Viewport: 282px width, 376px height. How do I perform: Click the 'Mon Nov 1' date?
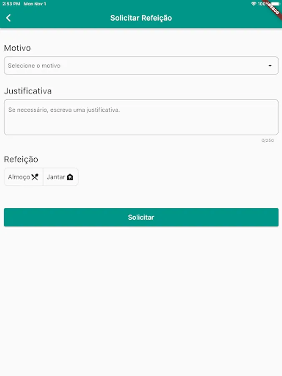pos(35,4)
